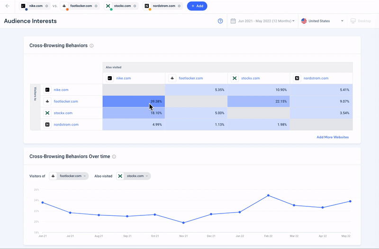Open the nike.com row link
The width and height of the screenshot is (379, 249).
click(x=61, y=90)
